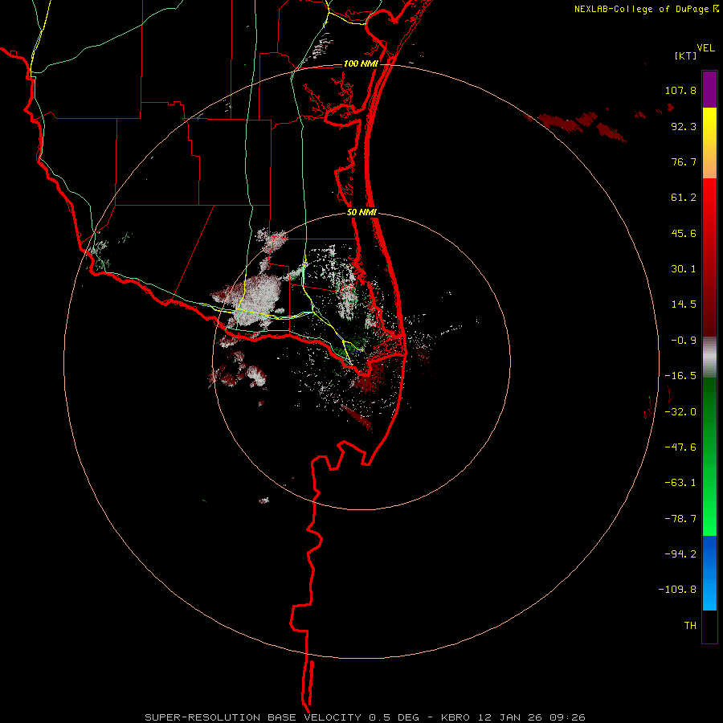Viewport: 723px width, 723px height.
Task: Click the 61.2 velocity label
Action: click(x=684, y=198)
